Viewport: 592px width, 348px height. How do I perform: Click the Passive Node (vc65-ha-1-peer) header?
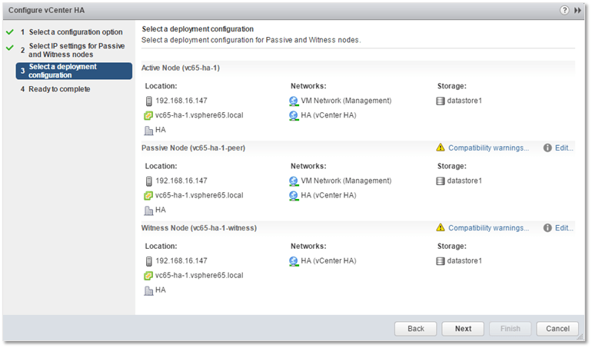pyautogui.click(x=193, y=148)
